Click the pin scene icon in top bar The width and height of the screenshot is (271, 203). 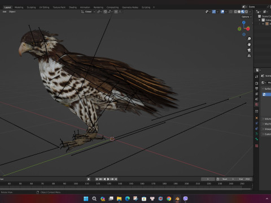pos(268,7)
